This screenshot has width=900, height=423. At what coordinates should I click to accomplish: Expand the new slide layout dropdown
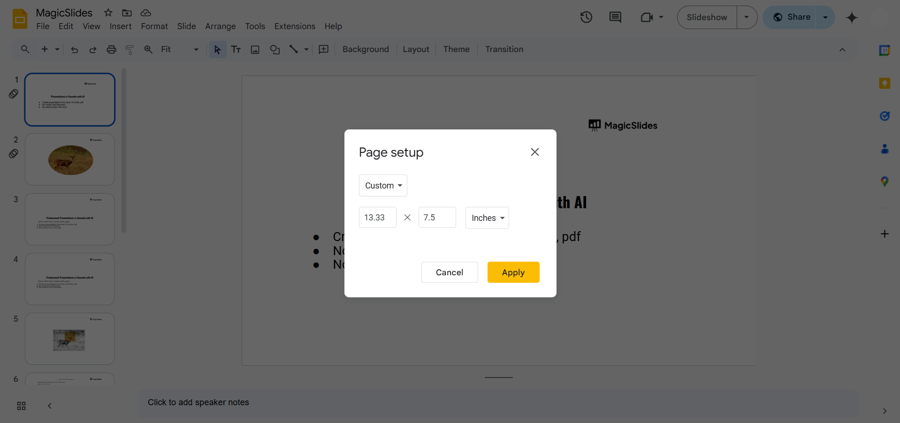57,49
